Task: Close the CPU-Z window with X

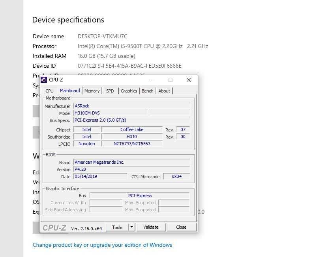Action: (189, 80)
